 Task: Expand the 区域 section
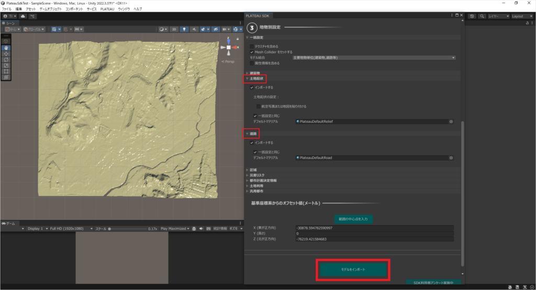pos(251,170)
